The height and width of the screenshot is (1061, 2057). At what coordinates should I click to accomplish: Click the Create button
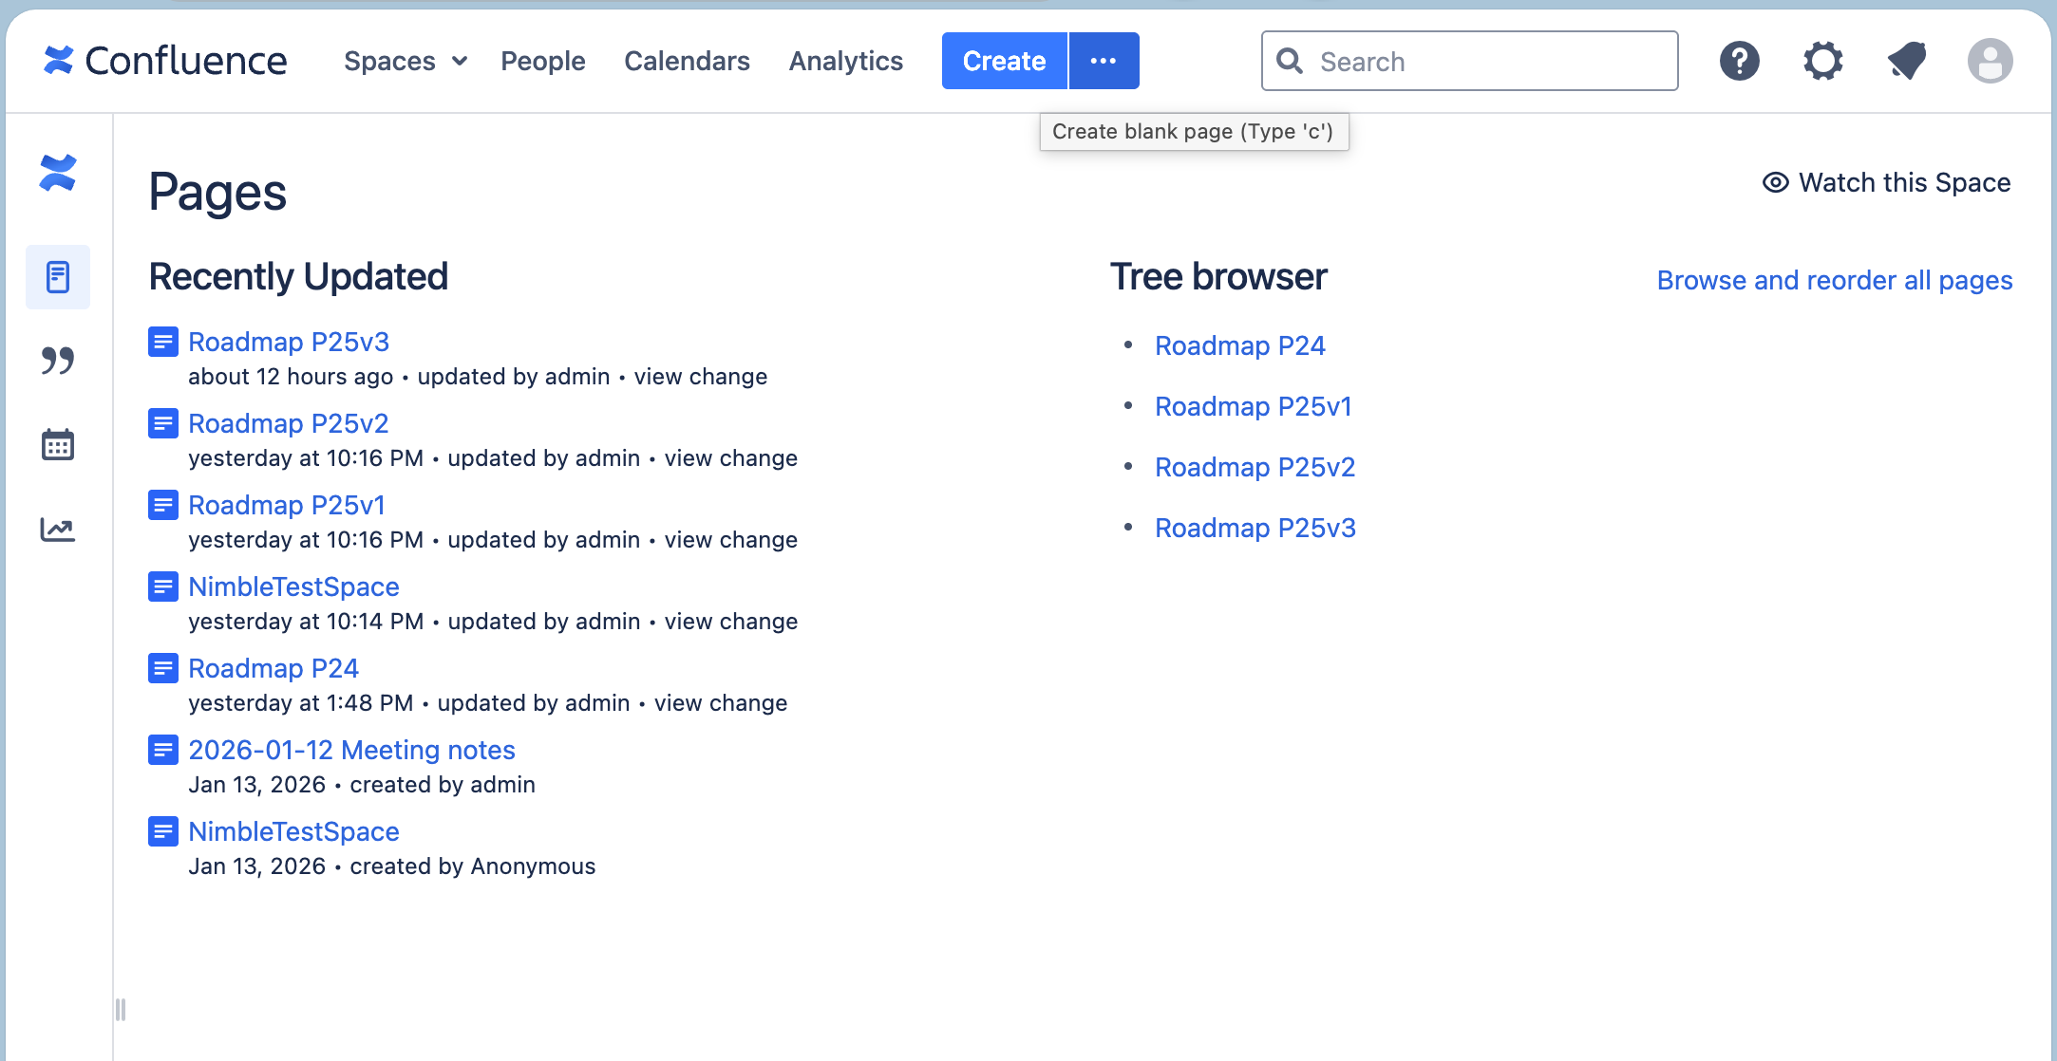coord(1004,61)
